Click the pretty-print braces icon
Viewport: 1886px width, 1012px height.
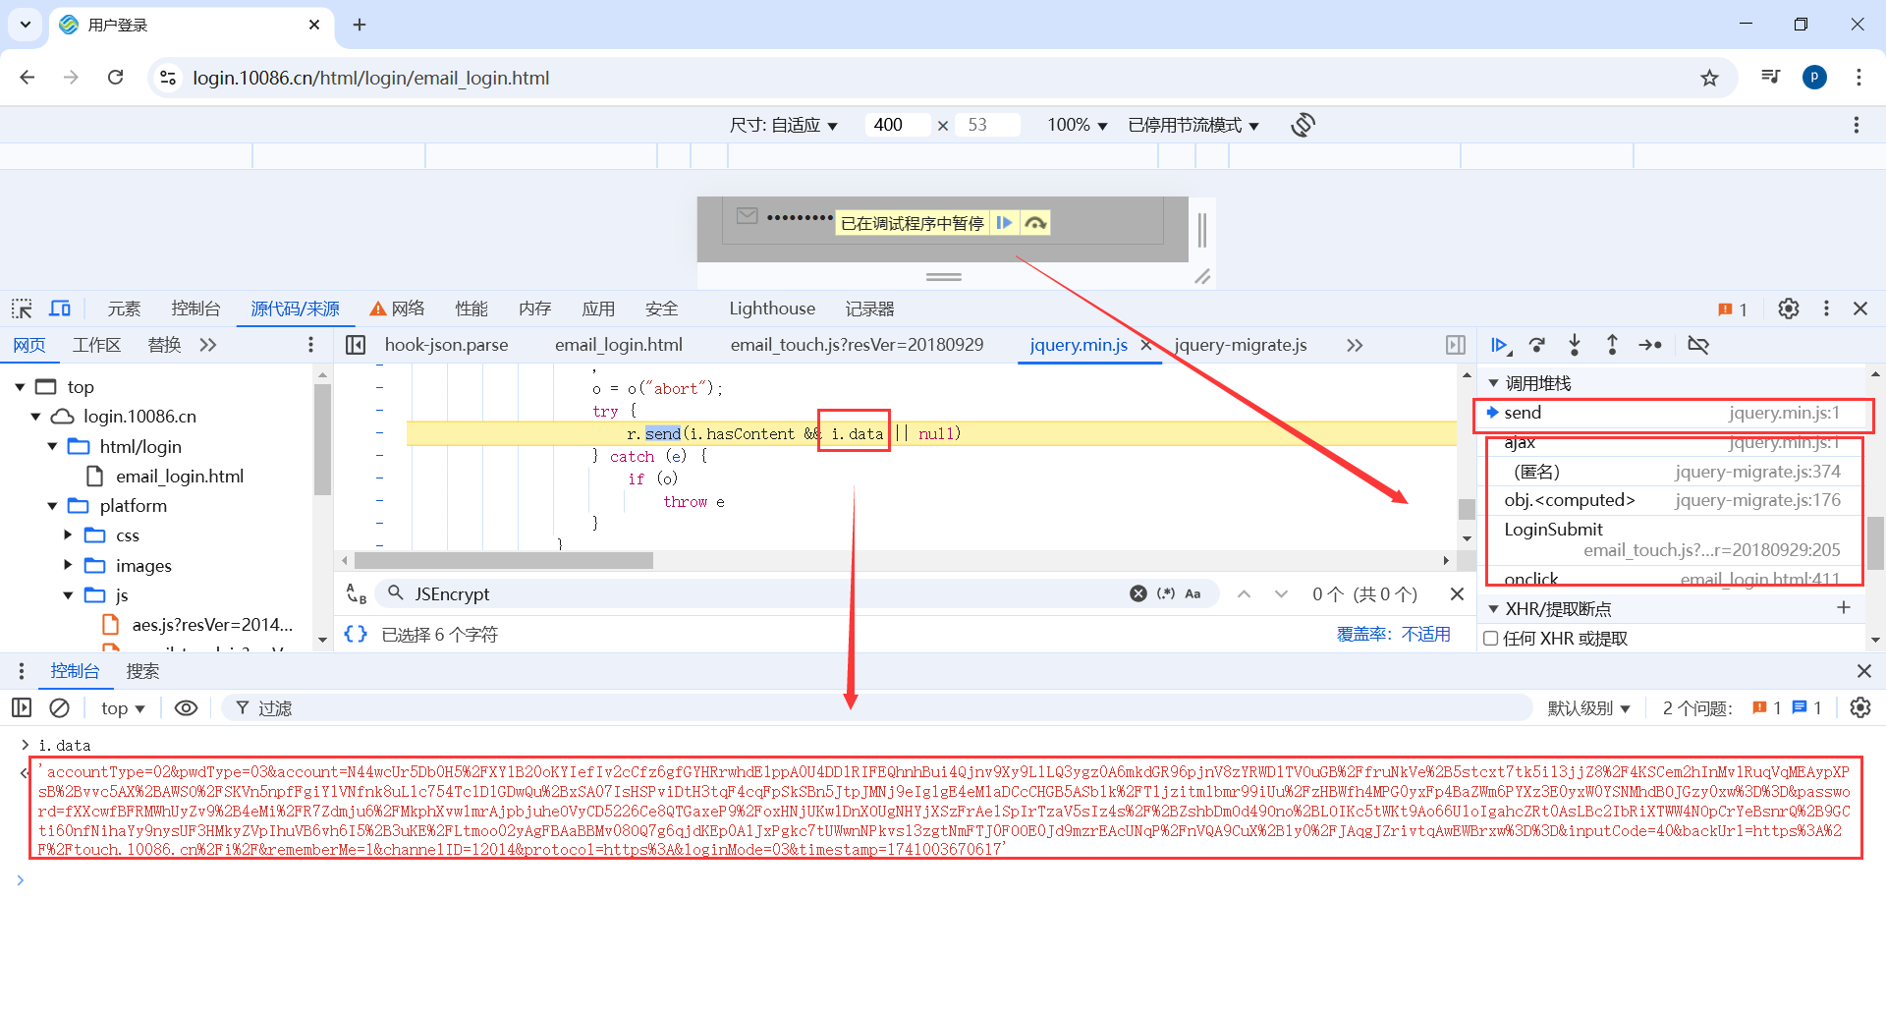point(356,635)
